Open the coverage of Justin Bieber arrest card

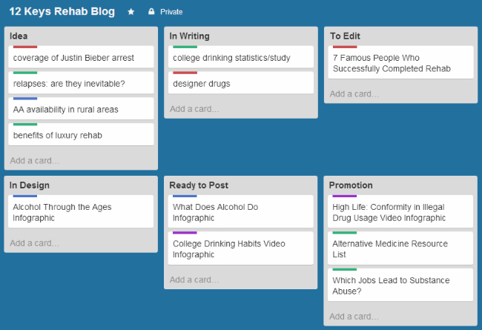81,57
